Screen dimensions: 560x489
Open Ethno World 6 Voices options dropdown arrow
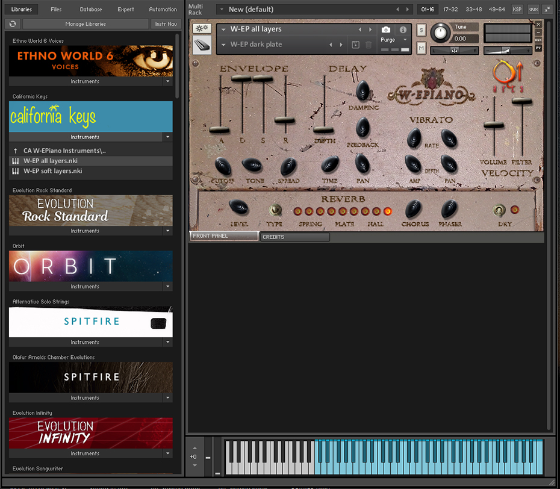pyautogui.click(x=168, y=81)
